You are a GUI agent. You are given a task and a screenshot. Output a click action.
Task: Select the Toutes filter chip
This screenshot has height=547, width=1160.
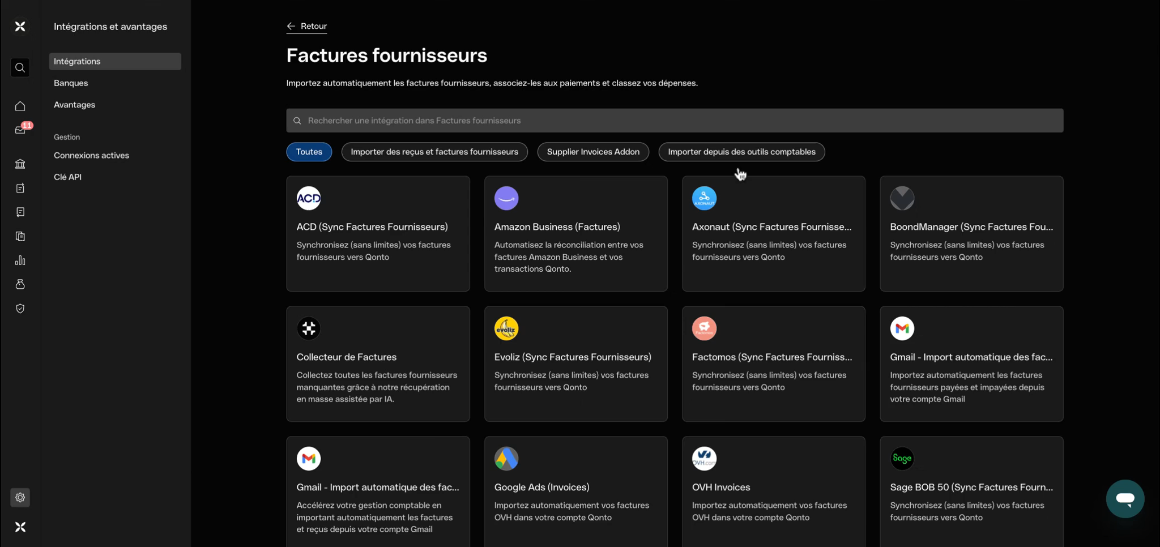coord(309,152)
